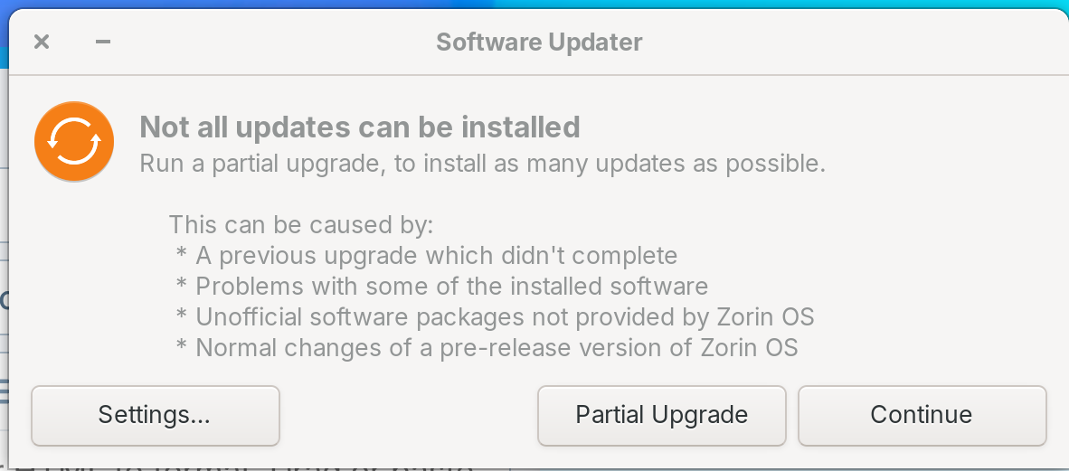Viewport: 1069px width, 471px height.
Task: Click the 'This can be caused by:' label
Action: [x=301, y=225]
